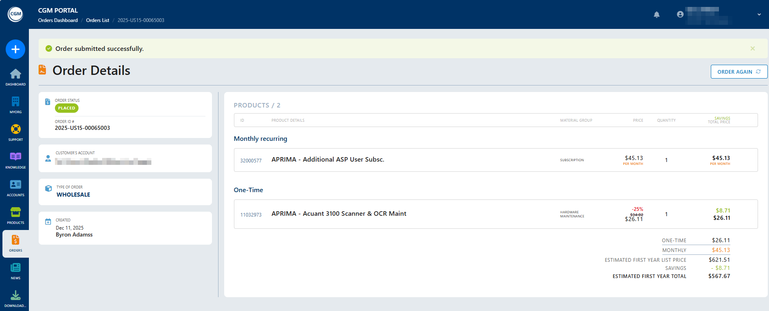The image size is (769, 311).
Task: Click the Order Details document icon
Action: 42,70
